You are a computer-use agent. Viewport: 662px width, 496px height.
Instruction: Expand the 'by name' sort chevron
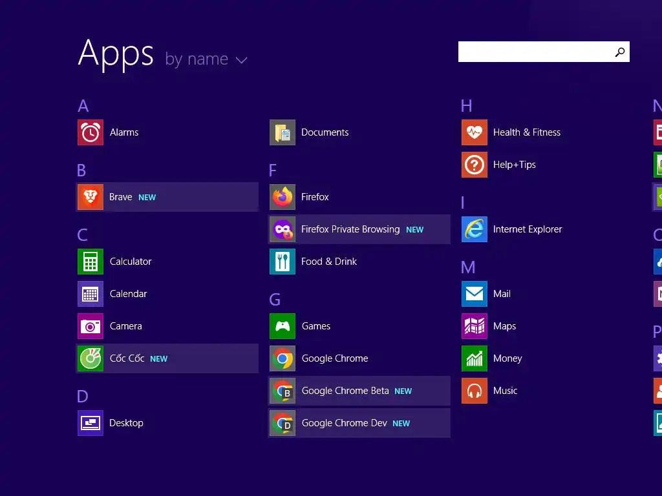point(242,60)
